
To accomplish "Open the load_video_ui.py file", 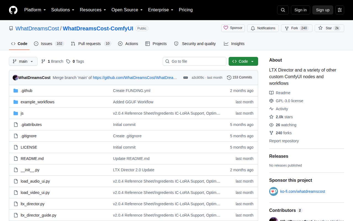I will (x=35, y=193).
